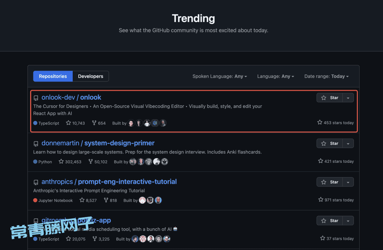Click the repo icon beside onlook-dev / onlook
This screenshot has height=250, width=383.
pyautogui.click(x=36, y=98)
